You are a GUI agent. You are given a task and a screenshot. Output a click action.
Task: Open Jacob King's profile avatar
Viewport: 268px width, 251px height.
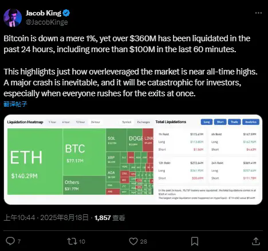(x=13, y=18)
